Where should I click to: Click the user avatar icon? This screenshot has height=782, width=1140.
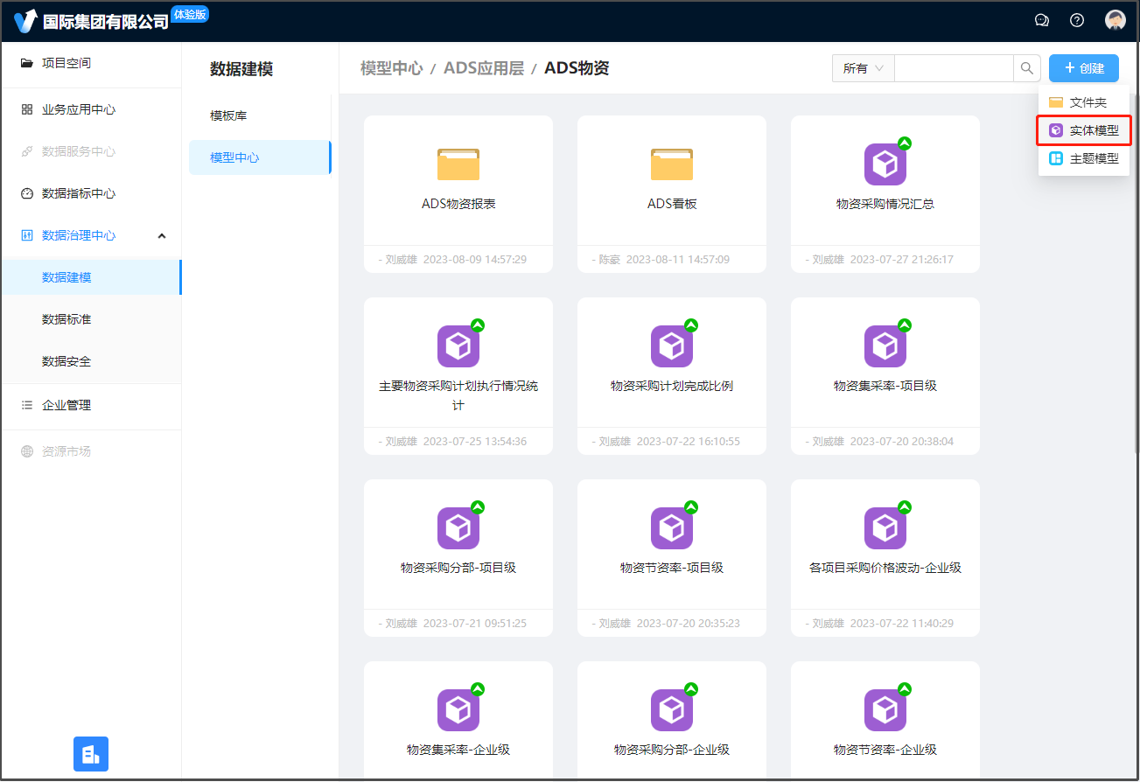pos(1115,20)
